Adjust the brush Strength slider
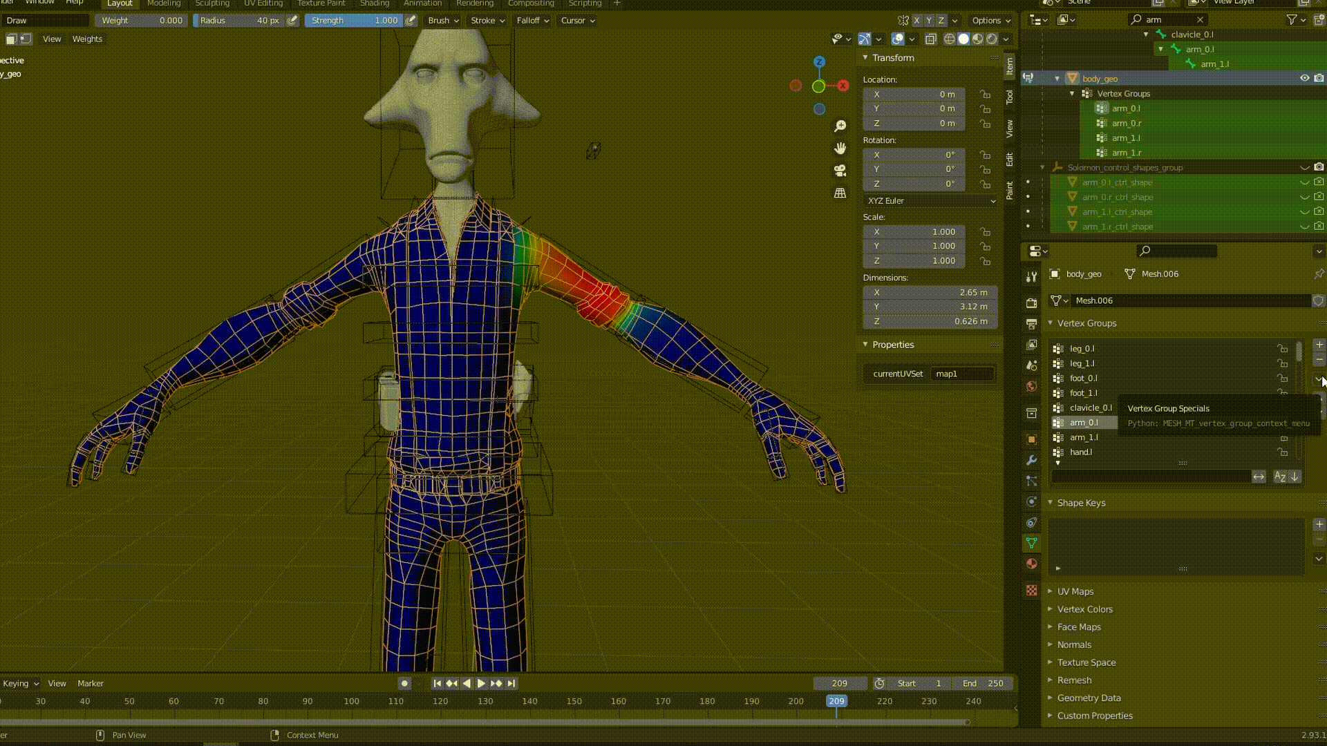This screenshot has height=746, width=1327. (354, 20)
